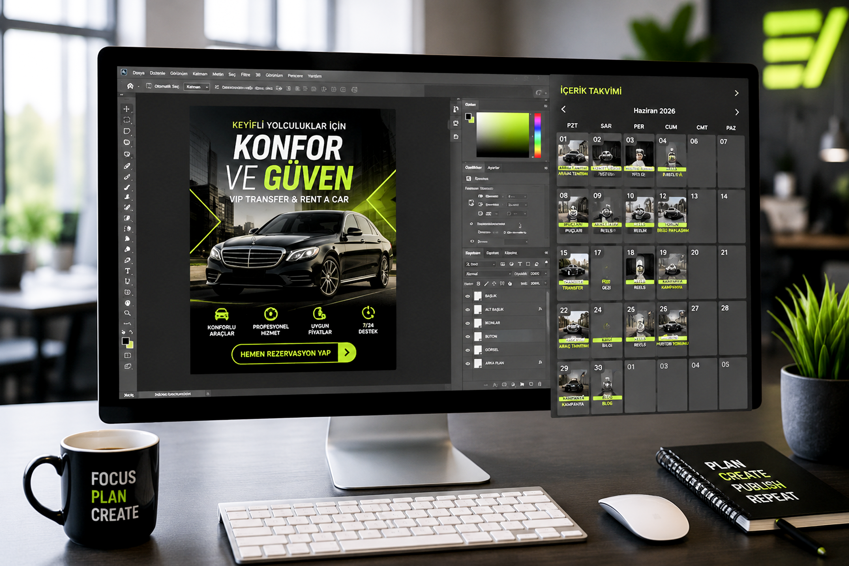
Task: Click the foreground swatch in the Color panel
Action: pos(468,116)
